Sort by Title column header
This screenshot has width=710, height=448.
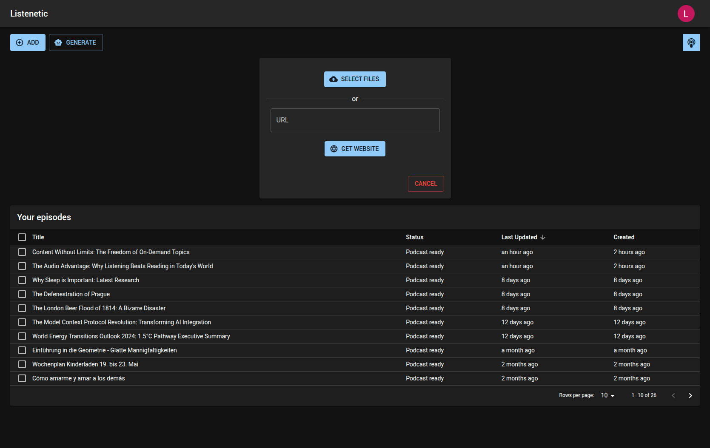38,237
